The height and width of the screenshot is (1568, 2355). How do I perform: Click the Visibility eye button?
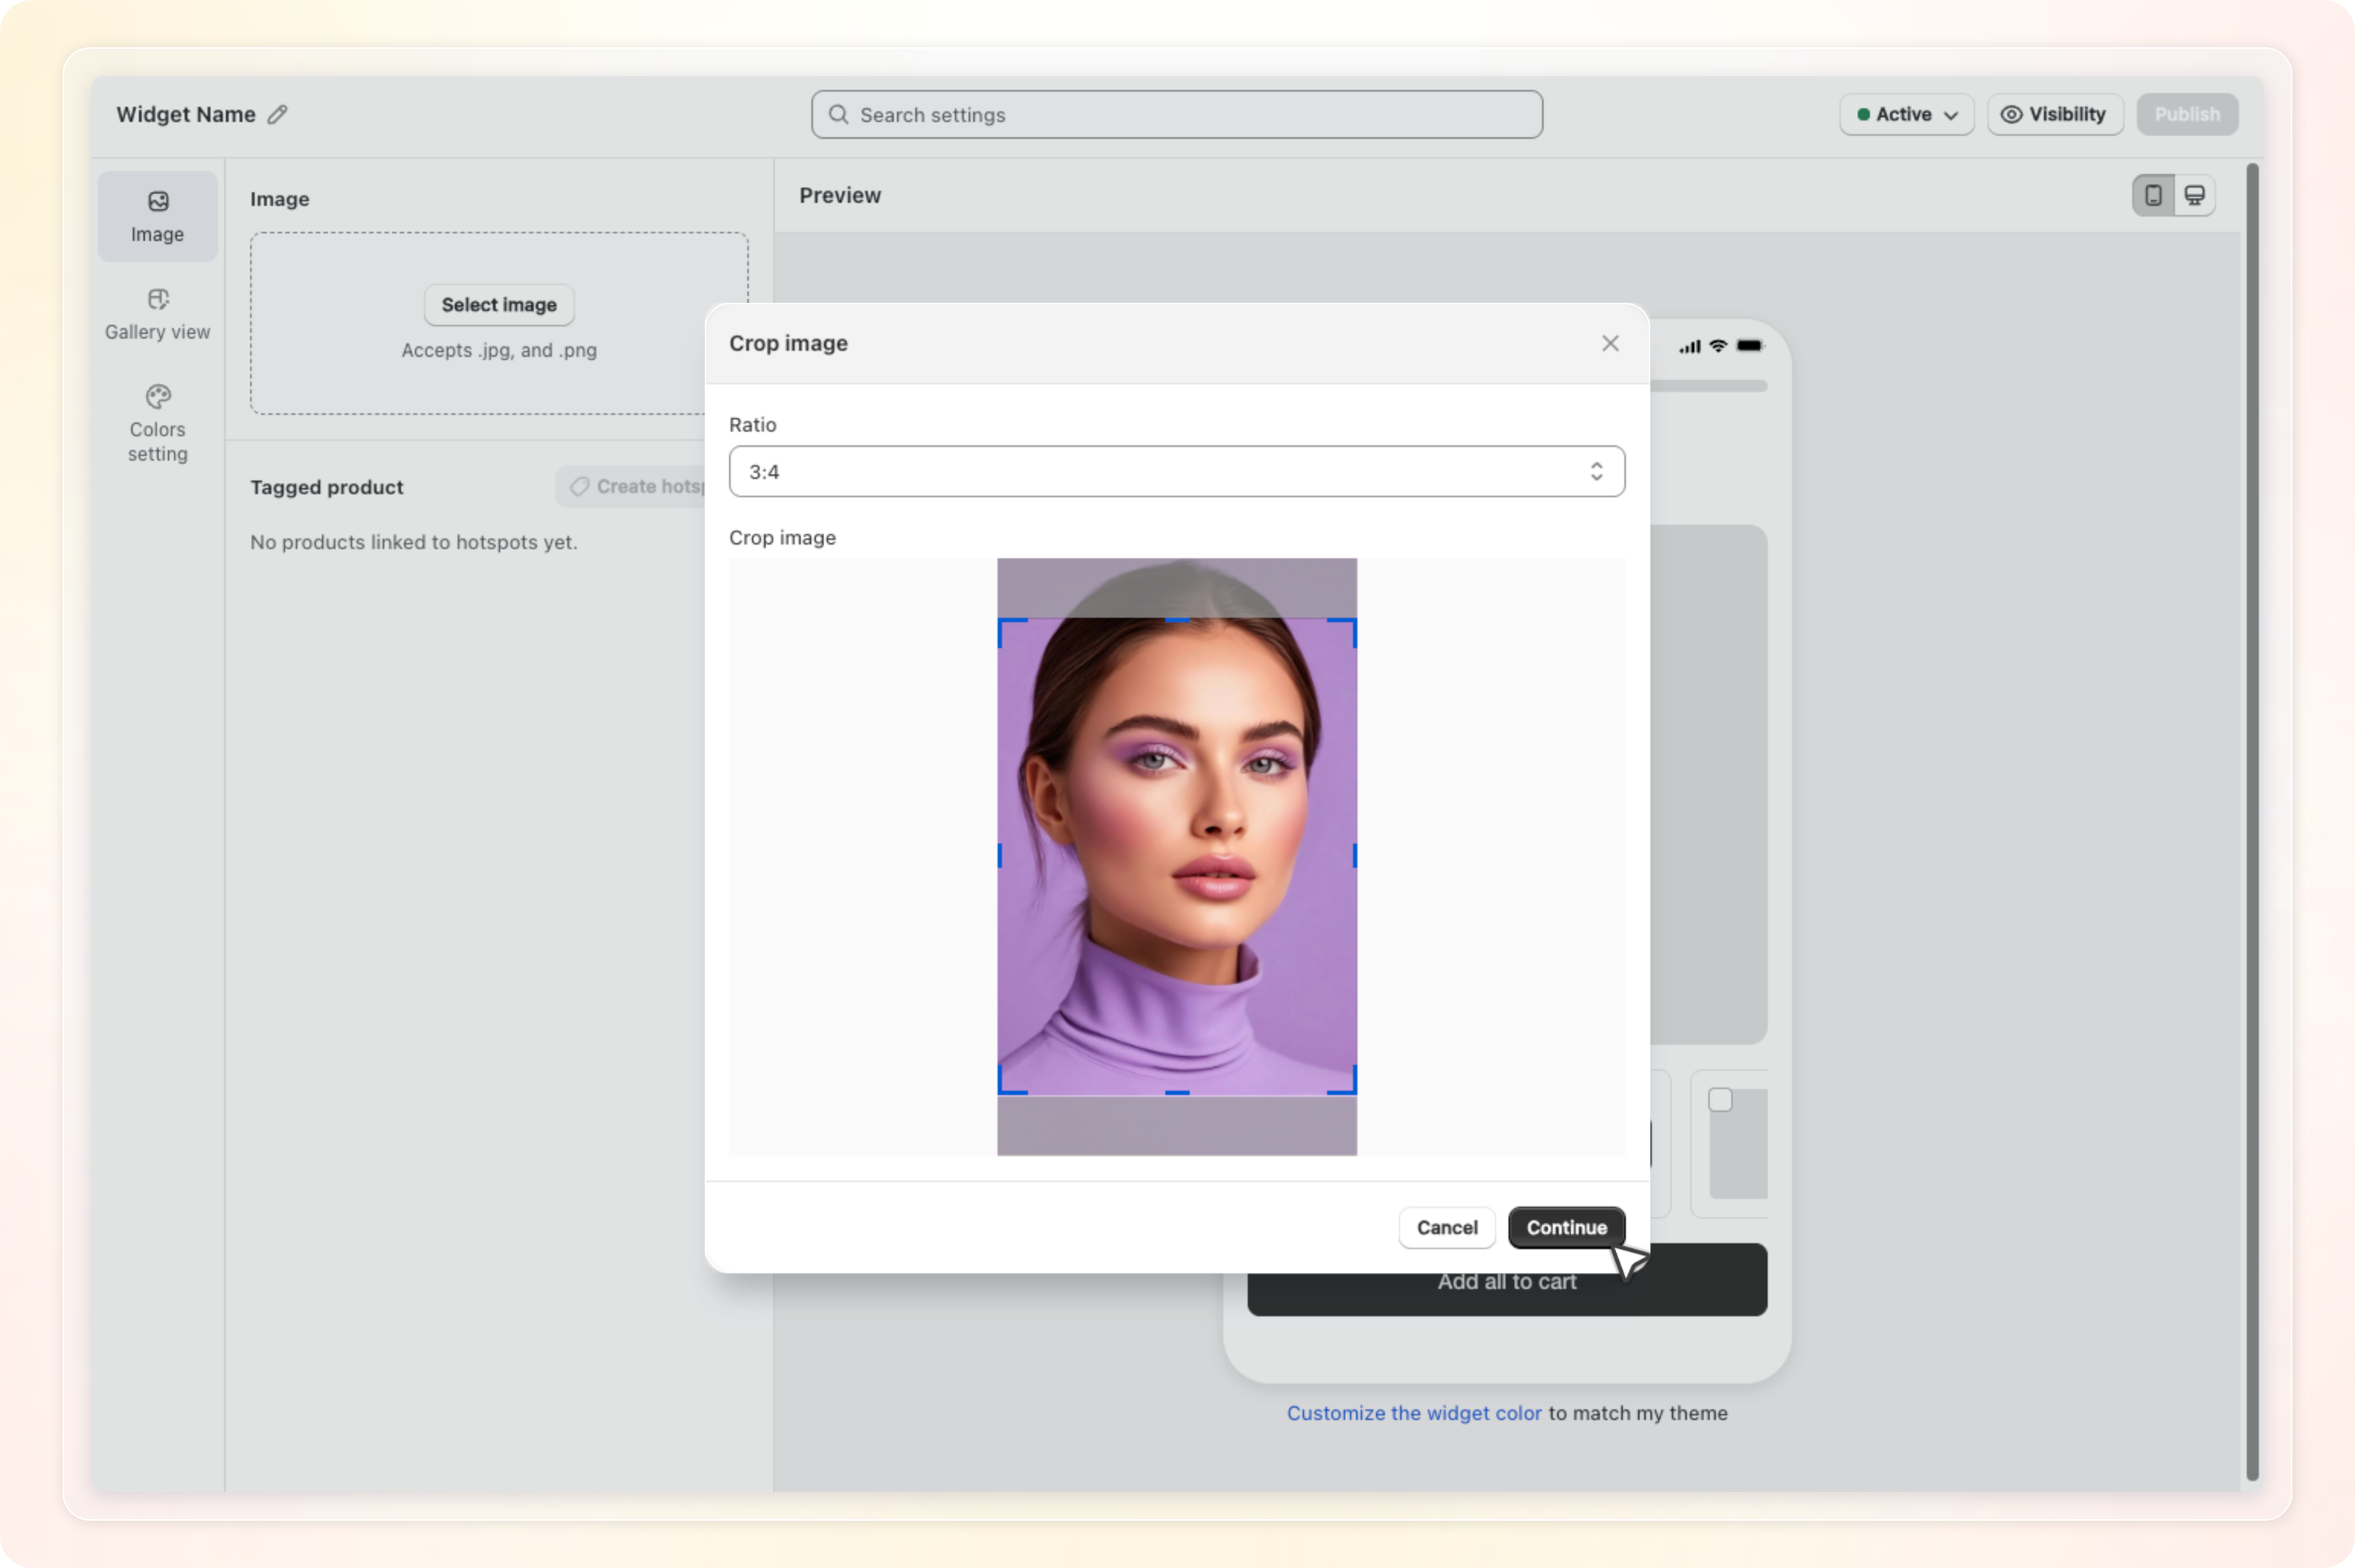(x=2054, y=114)
